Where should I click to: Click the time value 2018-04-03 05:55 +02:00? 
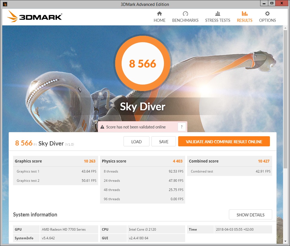235,230
